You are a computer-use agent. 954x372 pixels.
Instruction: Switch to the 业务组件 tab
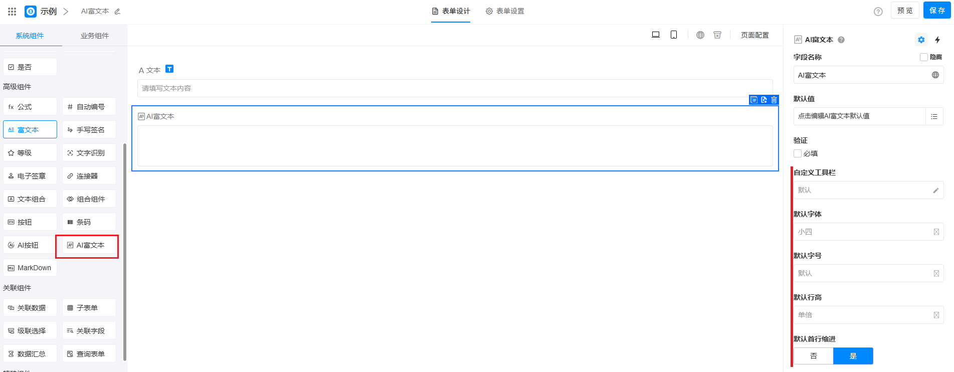pyautogui.click(x=94, y=36)
